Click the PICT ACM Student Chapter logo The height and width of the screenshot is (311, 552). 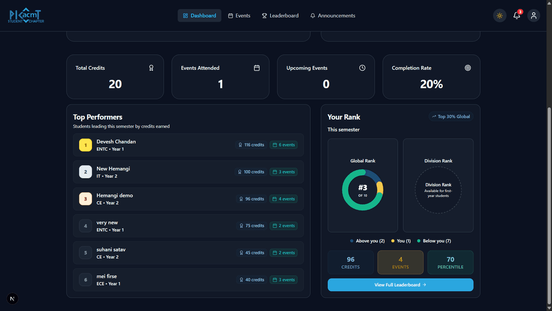[x=26, y=16]
